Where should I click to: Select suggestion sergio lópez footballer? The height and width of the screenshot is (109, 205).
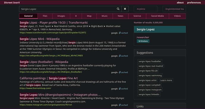150,61
